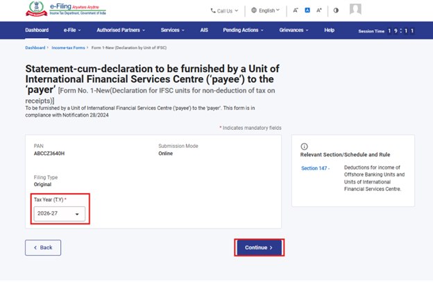Open the Services menu
This screenshot has width=433, height=282.
pyautogui.click(x=172, y=31)
